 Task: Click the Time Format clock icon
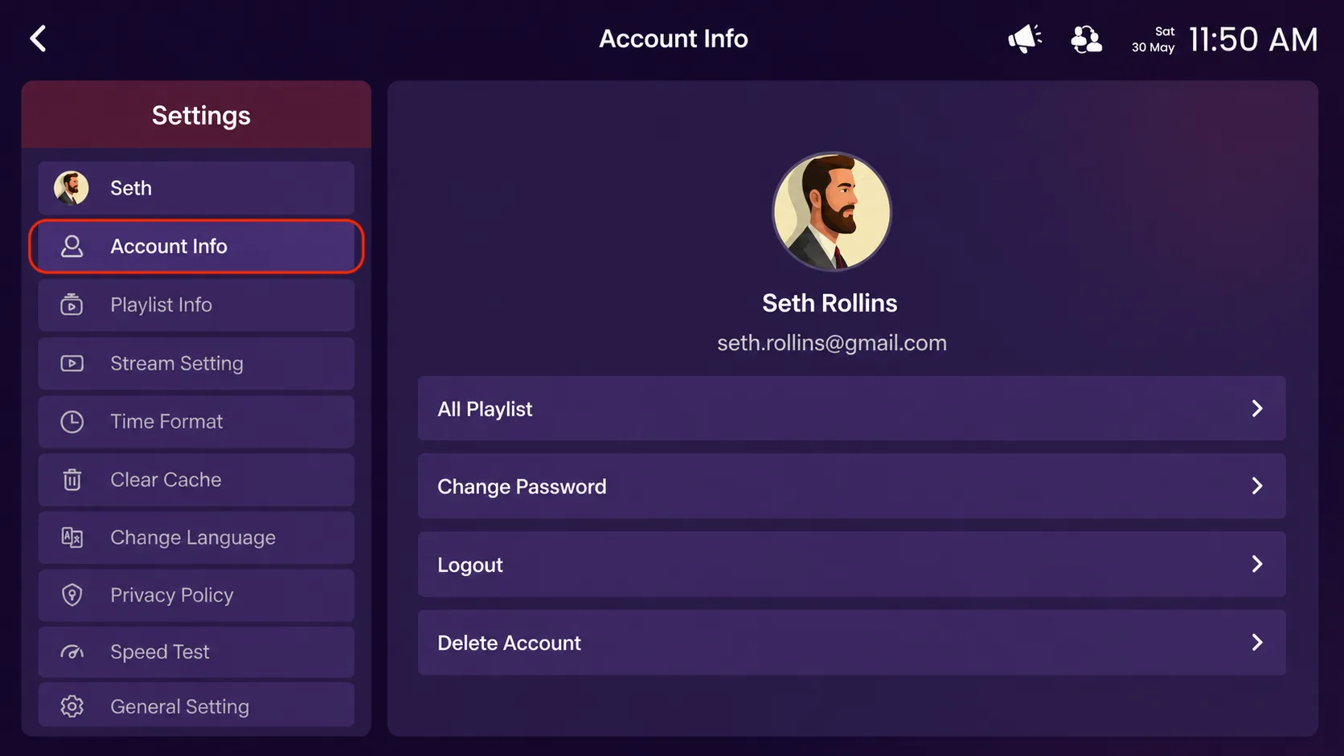pyautogui.click(x=72, y=422)
